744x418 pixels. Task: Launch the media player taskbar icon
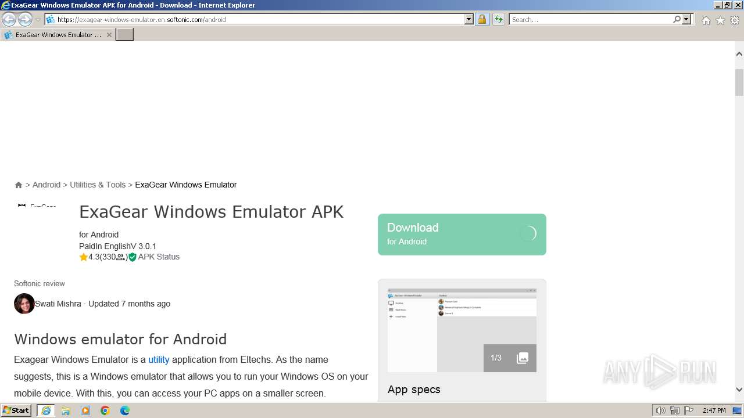[x=85, y=410]
